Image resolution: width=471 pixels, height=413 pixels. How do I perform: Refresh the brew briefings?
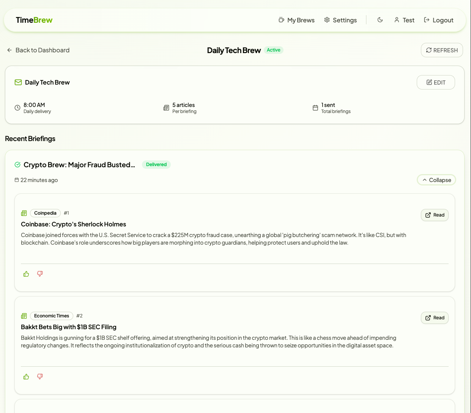[442, 50]
